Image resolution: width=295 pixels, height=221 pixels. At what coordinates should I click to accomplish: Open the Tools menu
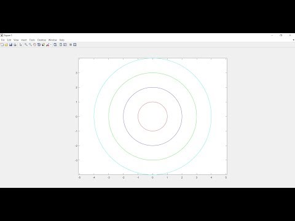point(32,40)
